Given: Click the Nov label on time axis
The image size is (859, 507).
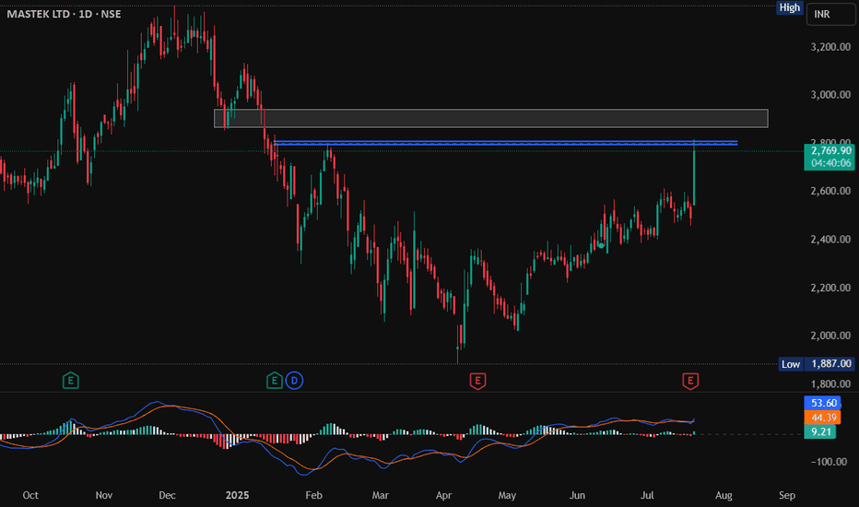Looking at the screenshot, I should point(103,496).
